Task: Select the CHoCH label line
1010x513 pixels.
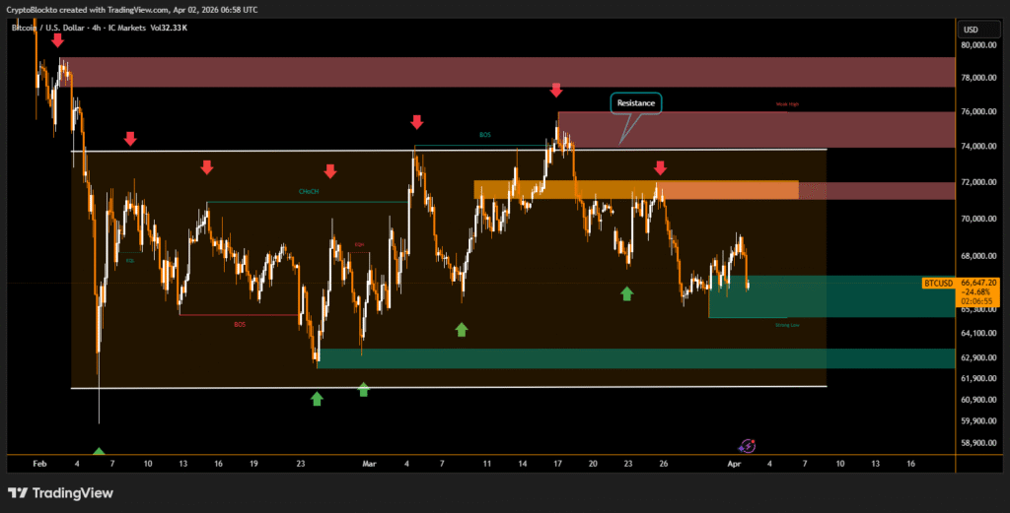Action: [310, 191]
